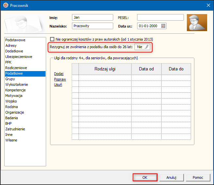Click the Popraw link

tap(60, 79)
